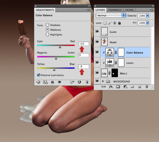Screen dimensions: 159x142
Task: View previous state icon in Adjustments
Action: 72,82
